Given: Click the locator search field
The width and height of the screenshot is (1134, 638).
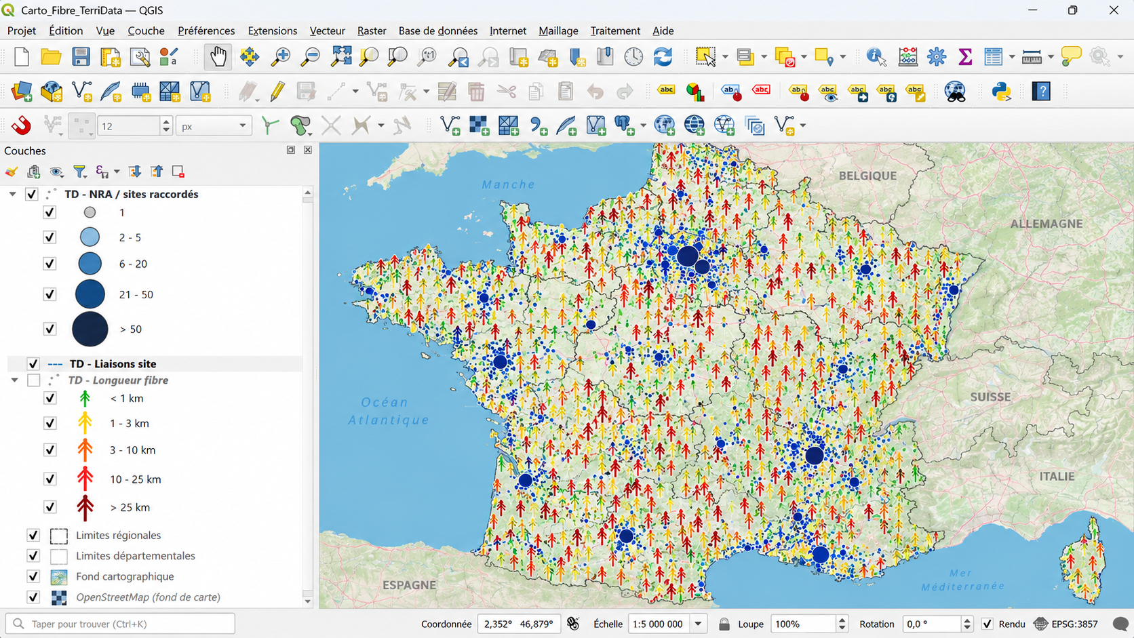Looking at the screenshot, I should [x=120, y=624].
